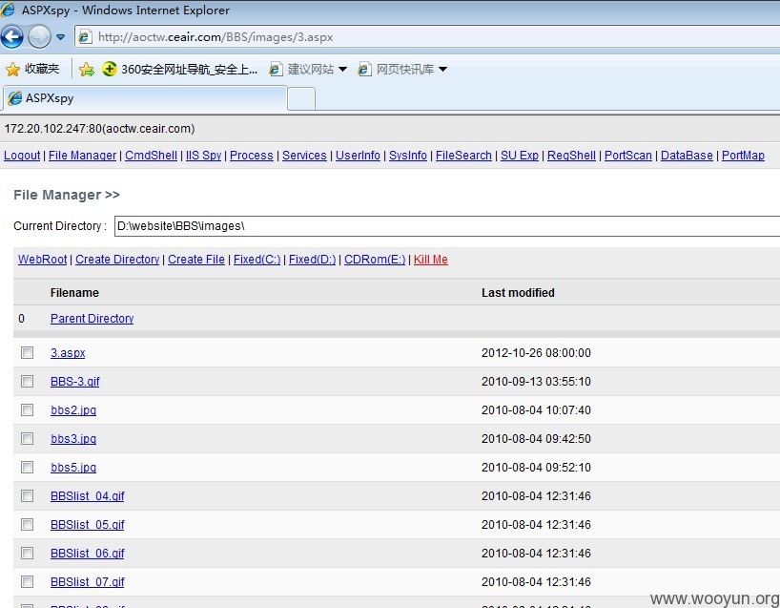Check the box for BBS-3.gif

(27, 382)
